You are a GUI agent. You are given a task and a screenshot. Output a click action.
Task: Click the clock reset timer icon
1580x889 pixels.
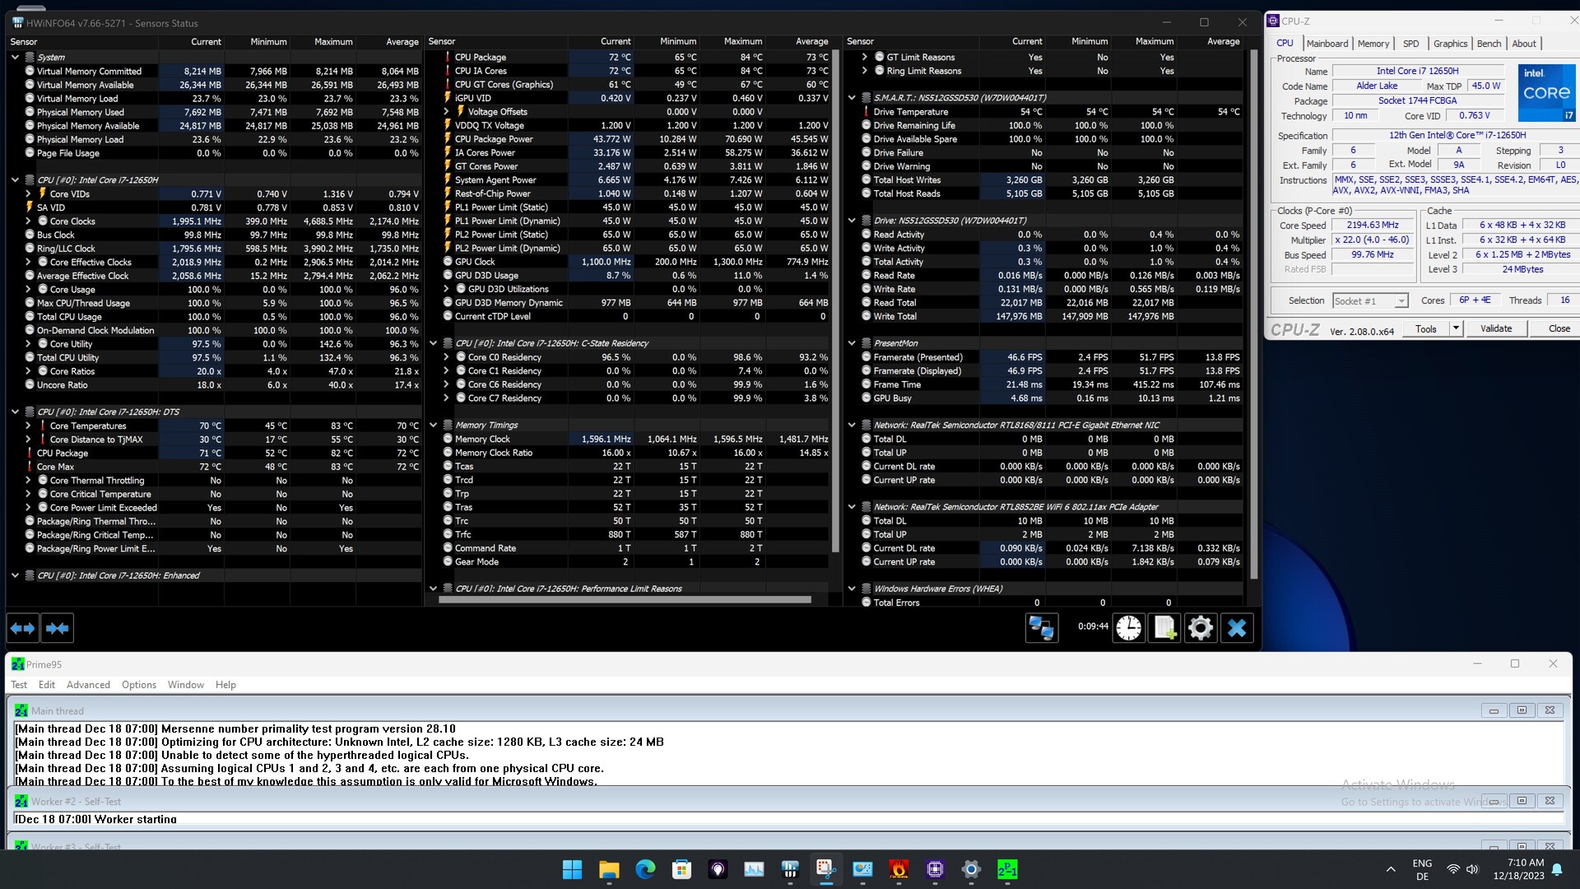pyautogui.click(x=1129, y=628)
